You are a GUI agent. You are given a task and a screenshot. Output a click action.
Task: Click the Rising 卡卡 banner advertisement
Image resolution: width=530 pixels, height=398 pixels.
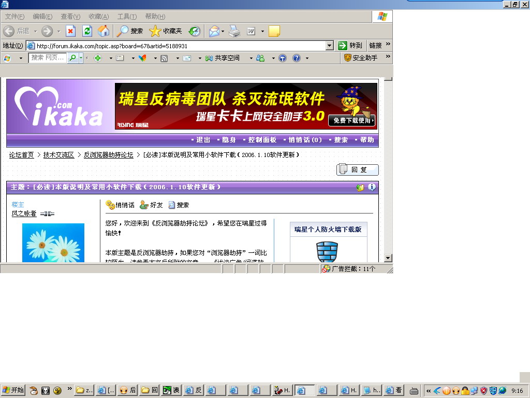coord(246,106)
